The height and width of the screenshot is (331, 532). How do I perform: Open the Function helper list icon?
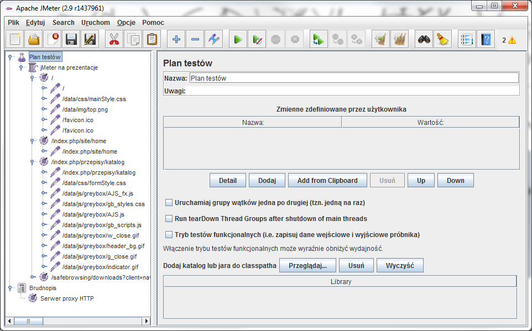[x=467, y=39]
